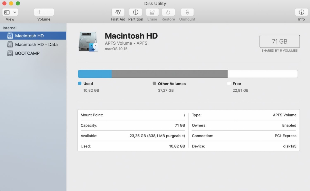Click the '22,91 GB' free value

click(x=241, y=90)
